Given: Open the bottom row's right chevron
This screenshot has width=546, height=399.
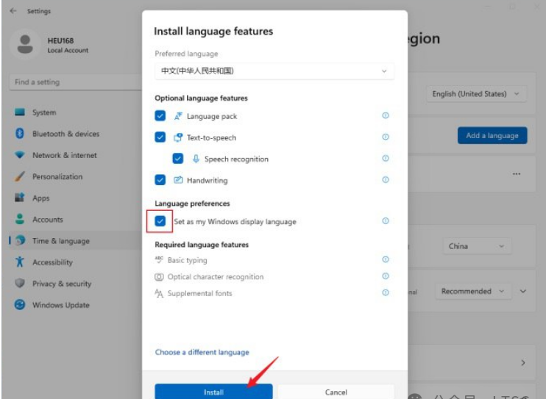Looking at the screenshot, I should click(x=523, y=363).
